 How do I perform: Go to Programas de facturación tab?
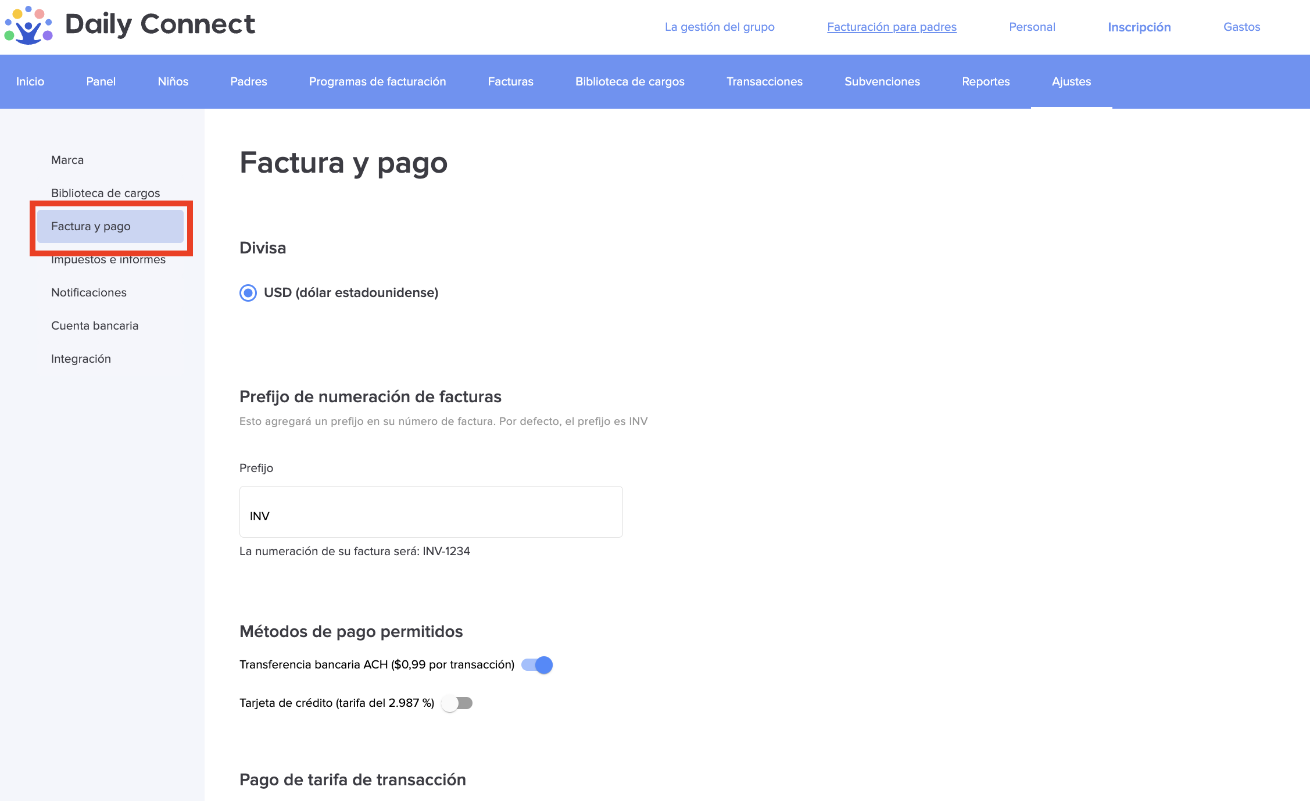coord(377,82)
